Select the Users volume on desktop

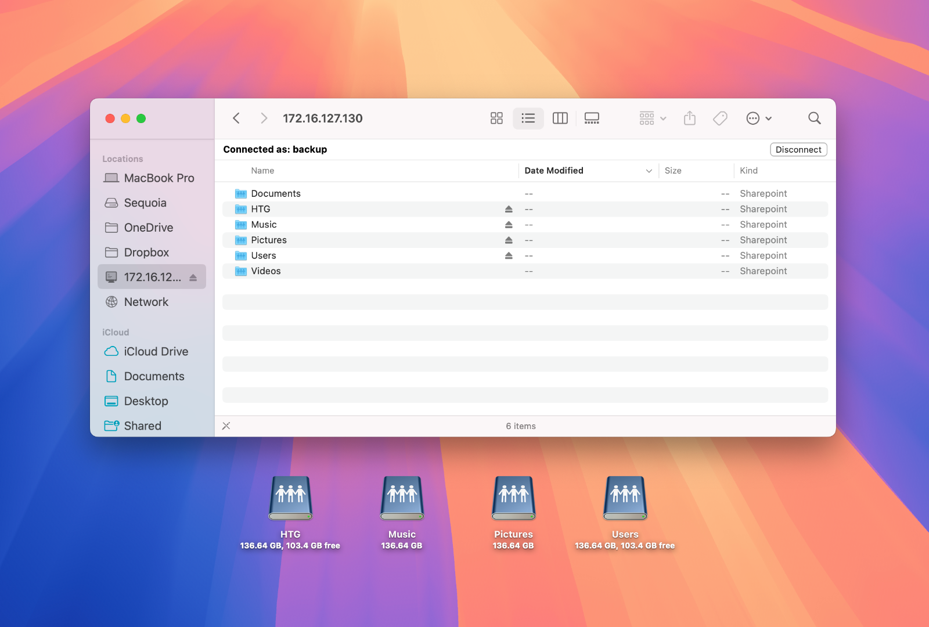click(625, 499)
